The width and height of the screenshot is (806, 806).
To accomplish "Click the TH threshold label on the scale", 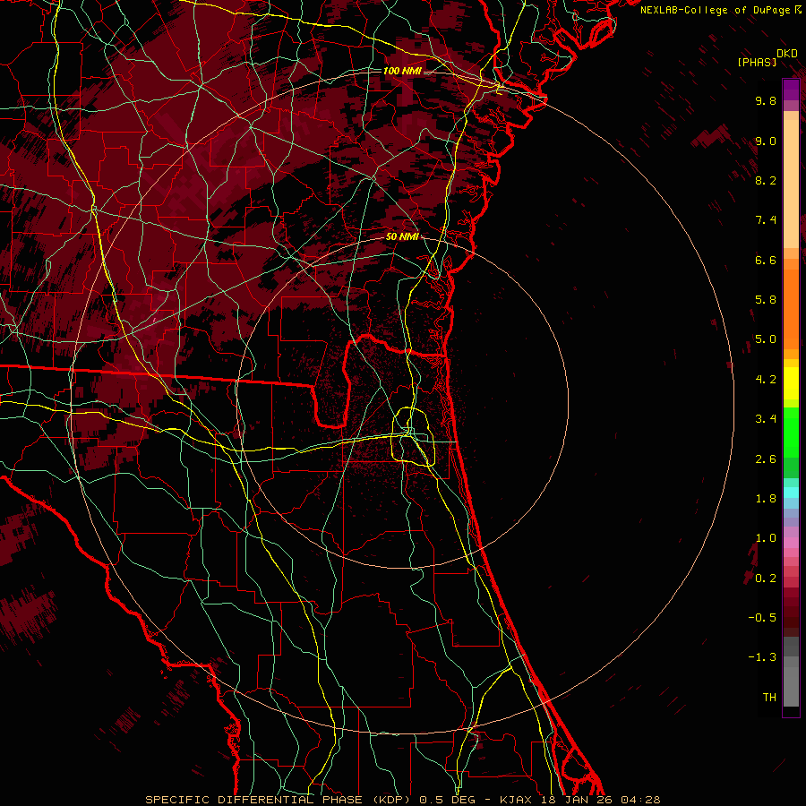I will (x=769, y=698).
